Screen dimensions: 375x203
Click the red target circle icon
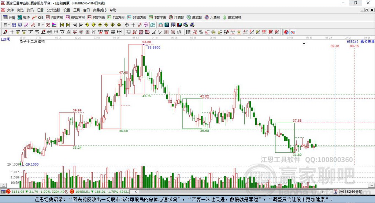75,32
